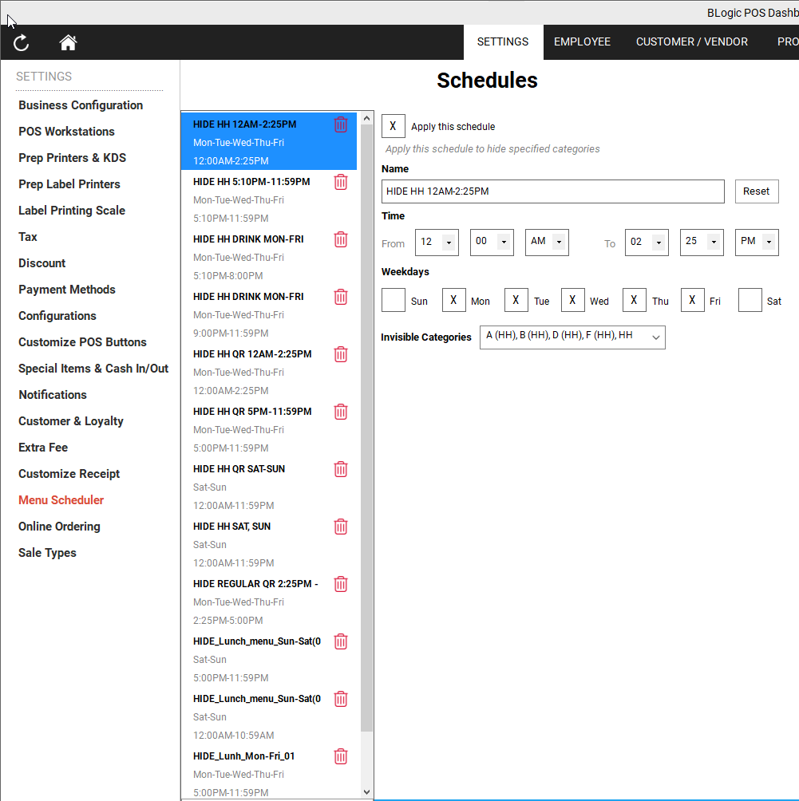The height and width of the screenshot is (801, 799).
Task: Click inside the Name input field
Action: click(x=552, y=191)
